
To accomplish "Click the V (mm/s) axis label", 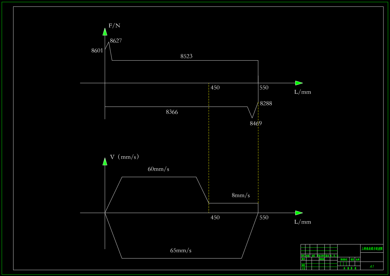I will 125,157.
